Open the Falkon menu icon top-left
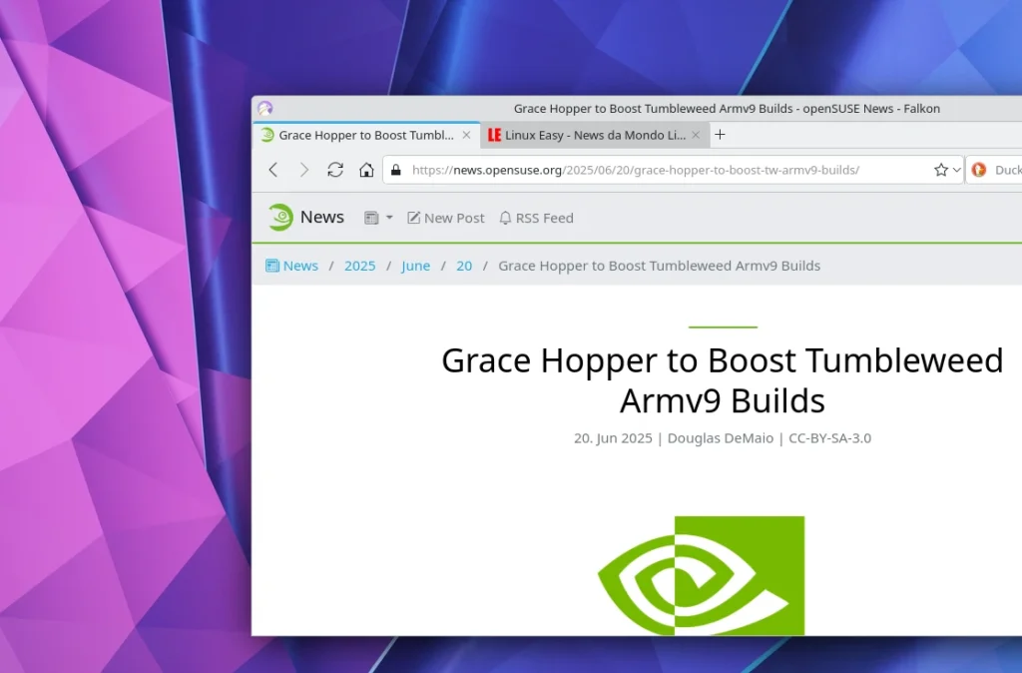 [x=264, y=108]
